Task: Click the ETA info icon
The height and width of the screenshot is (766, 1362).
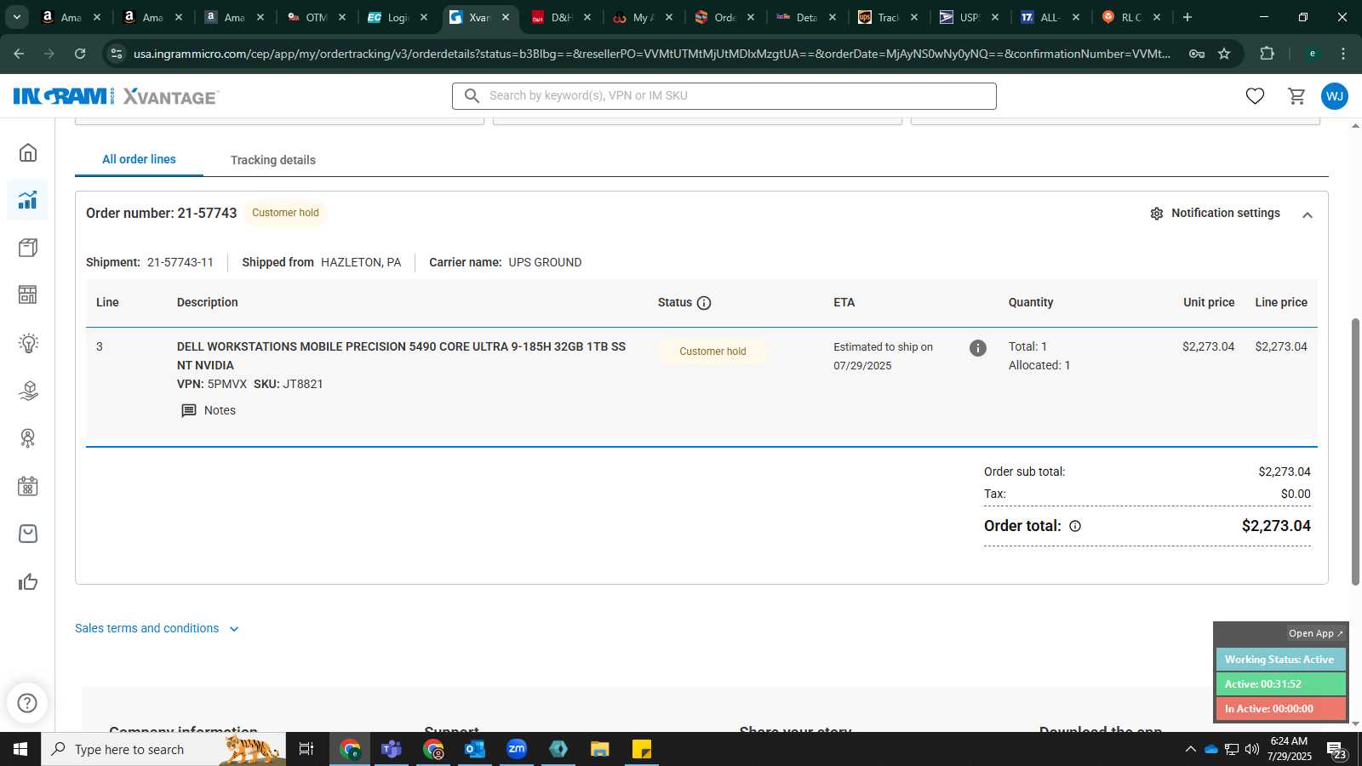Action: 978,348
